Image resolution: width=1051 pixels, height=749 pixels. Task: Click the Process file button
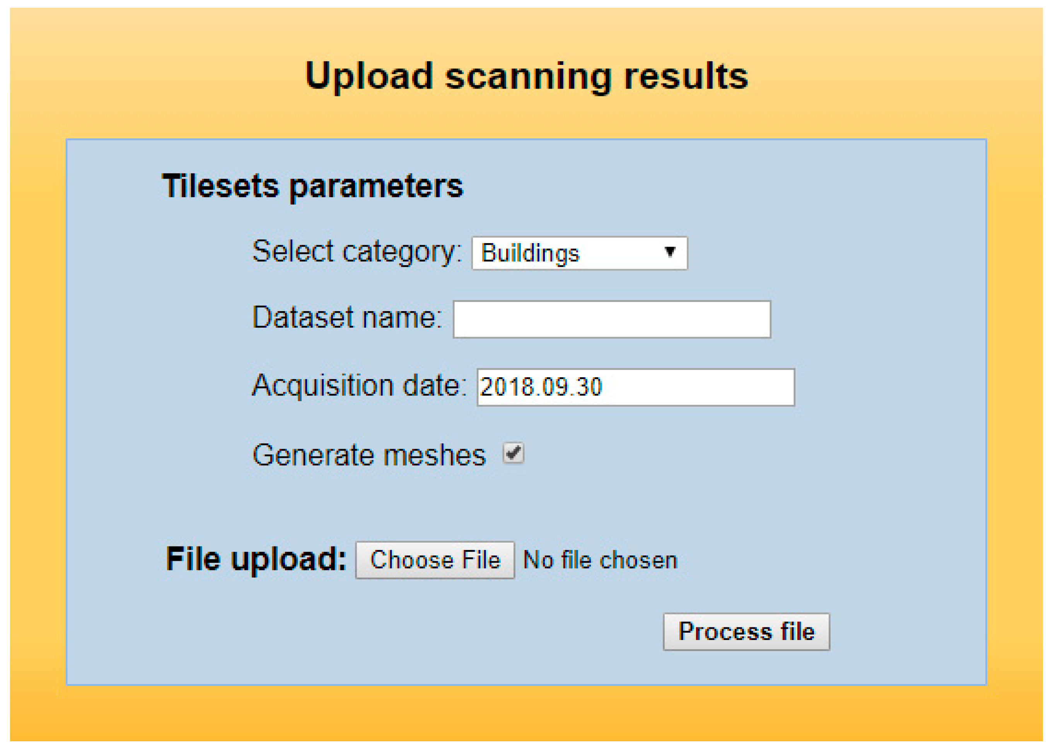(746, 632)
